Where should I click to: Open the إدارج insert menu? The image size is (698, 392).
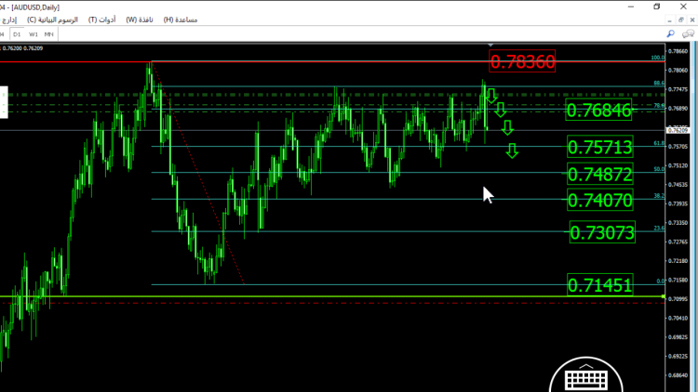(9, 20)
